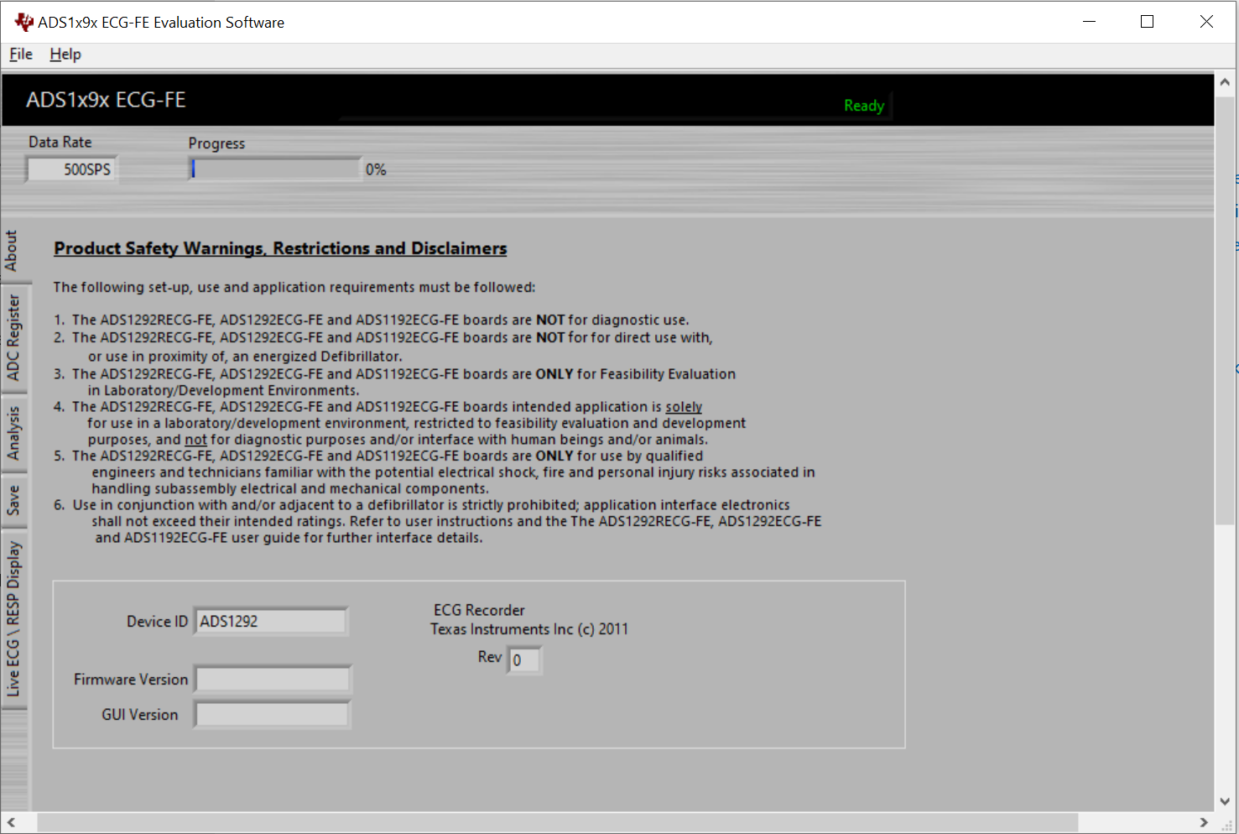The image size is (1239, 834).
Task: Open the Live ECG \ RESP Display tab
Action: point(13,619)
